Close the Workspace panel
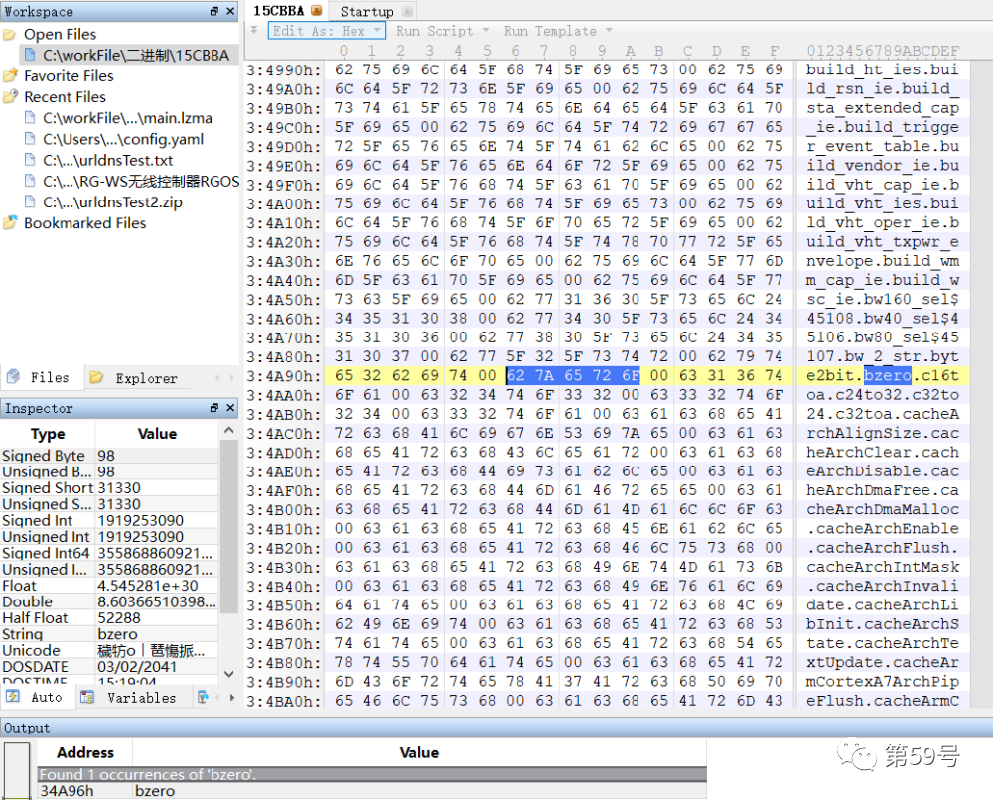This screenshot has width=993, height=800. tap(230, 11)
